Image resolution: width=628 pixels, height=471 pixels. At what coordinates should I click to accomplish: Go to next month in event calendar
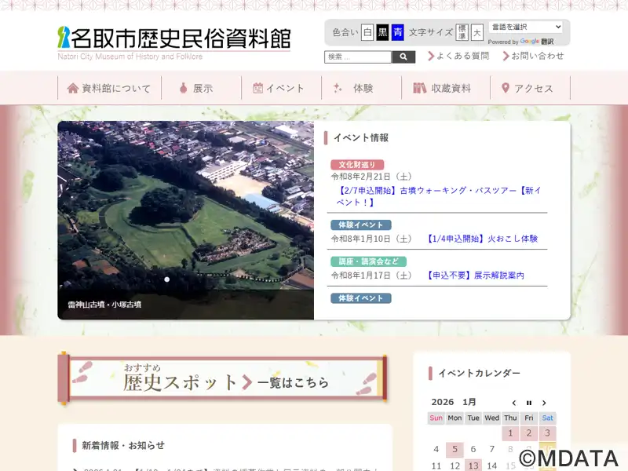point(544,403)
